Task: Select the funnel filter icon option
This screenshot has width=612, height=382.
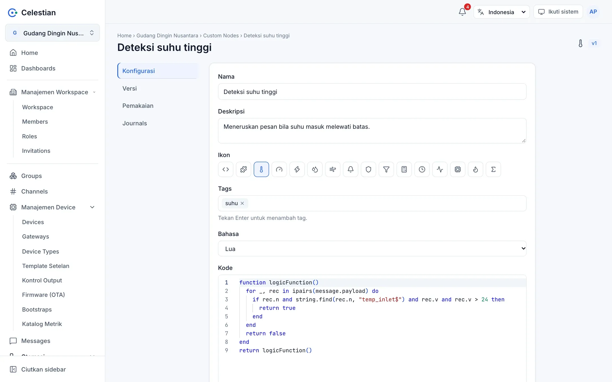Action: point(386,169)
